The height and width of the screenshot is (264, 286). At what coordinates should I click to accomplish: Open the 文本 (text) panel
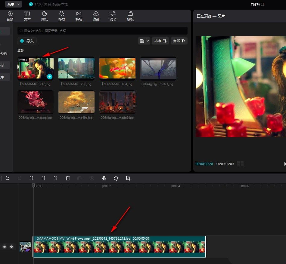27,16
